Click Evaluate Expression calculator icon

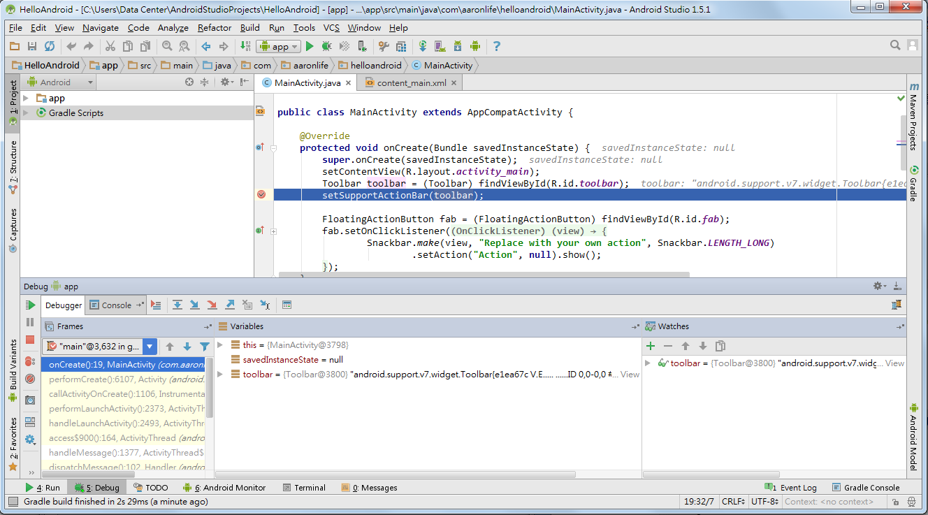[287, 305]
